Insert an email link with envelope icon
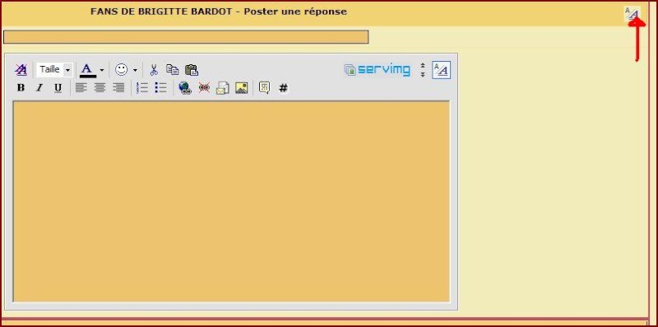Viewport: 658px width, 327px height. (x=223, y=88)
